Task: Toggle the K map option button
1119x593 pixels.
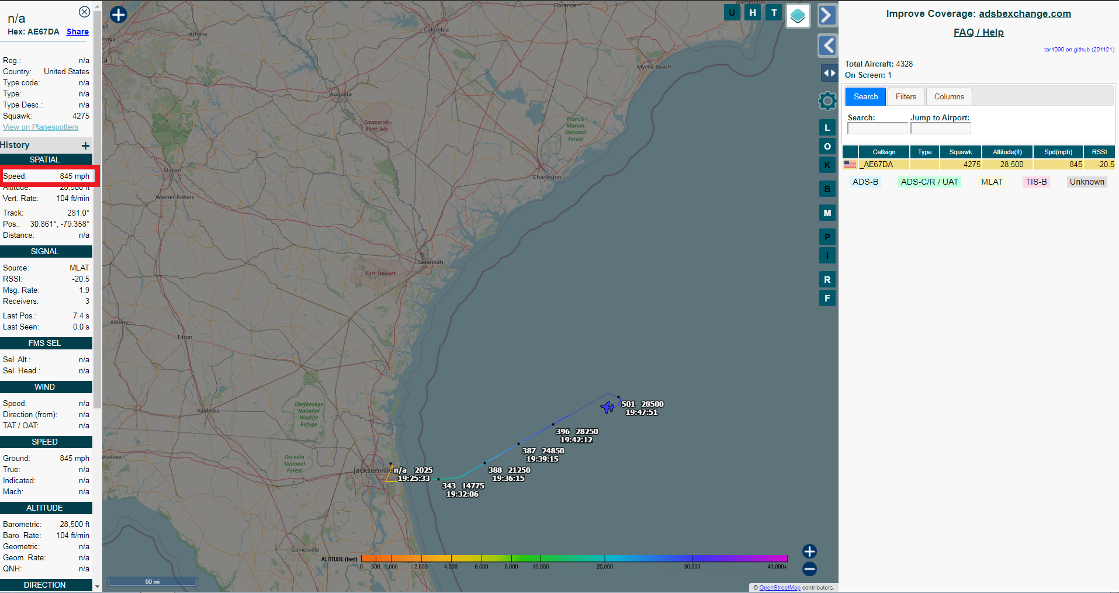Action: tap(827, 165)
